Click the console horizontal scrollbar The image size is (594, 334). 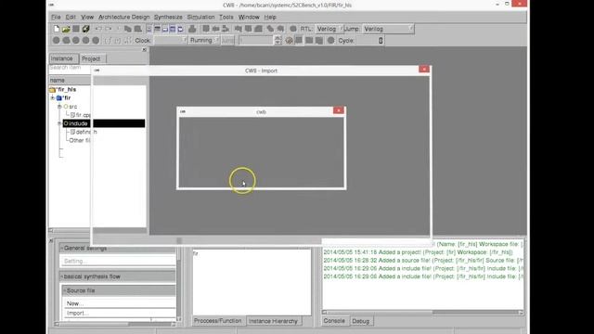coord(423,312)
